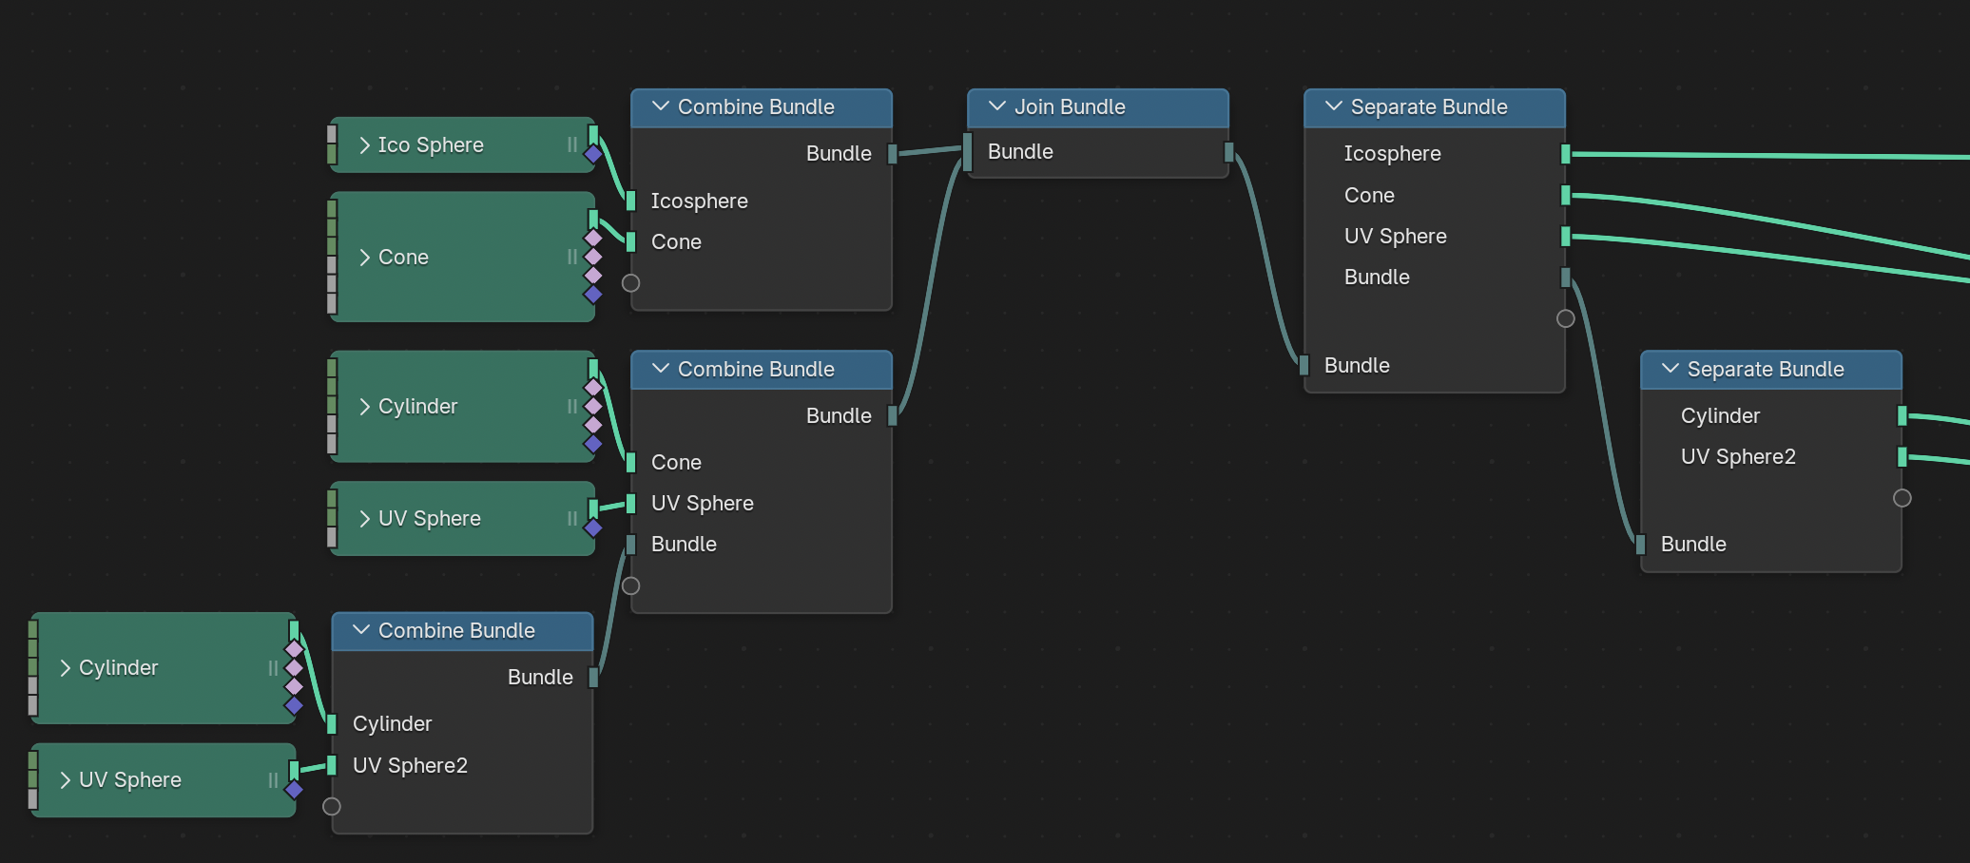Click the Cylinder input socket on bottom Combine Bundle

[x=332, y=724]
